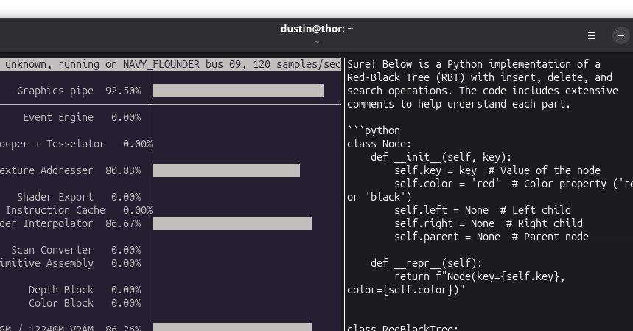Image resolution: width=633 pixels, height=331 pixels.
Task: Click the or 'black') wrapped line
Action: 379,197
